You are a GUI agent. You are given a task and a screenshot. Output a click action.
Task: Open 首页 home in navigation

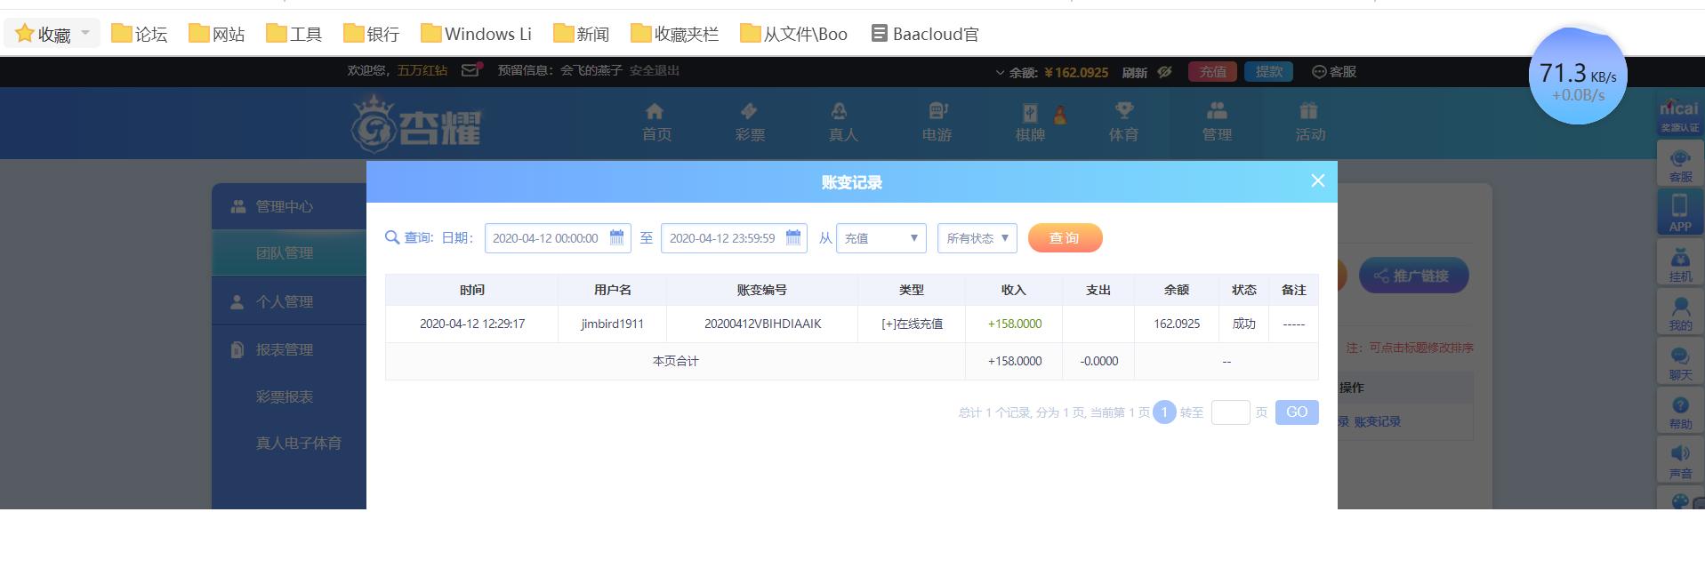click(656, 123)
